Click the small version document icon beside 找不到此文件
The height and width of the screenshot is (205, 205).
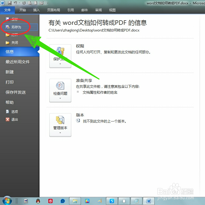point(78,121)
